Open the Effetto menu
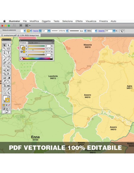 point(79,21)
